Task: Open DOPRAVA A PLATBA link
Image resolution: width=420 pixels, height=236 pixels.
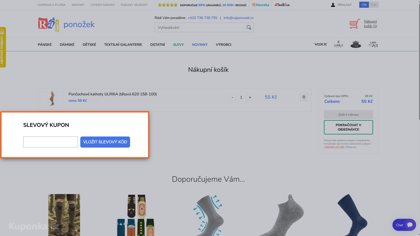Action: tap(52, 5)
